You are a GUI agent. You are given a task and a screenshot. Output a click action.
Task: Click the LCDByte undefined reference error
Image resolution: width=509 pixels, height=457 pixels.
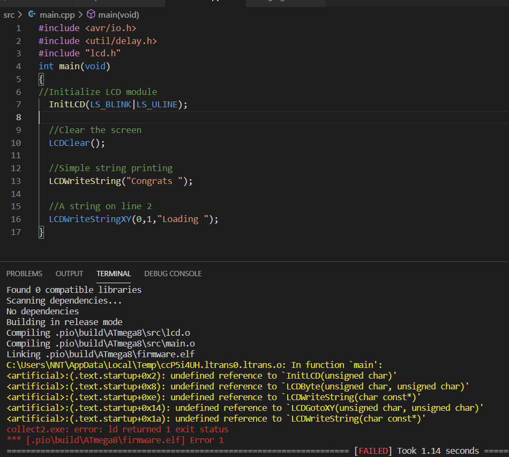pyautogui.click(x=237, y=387)
